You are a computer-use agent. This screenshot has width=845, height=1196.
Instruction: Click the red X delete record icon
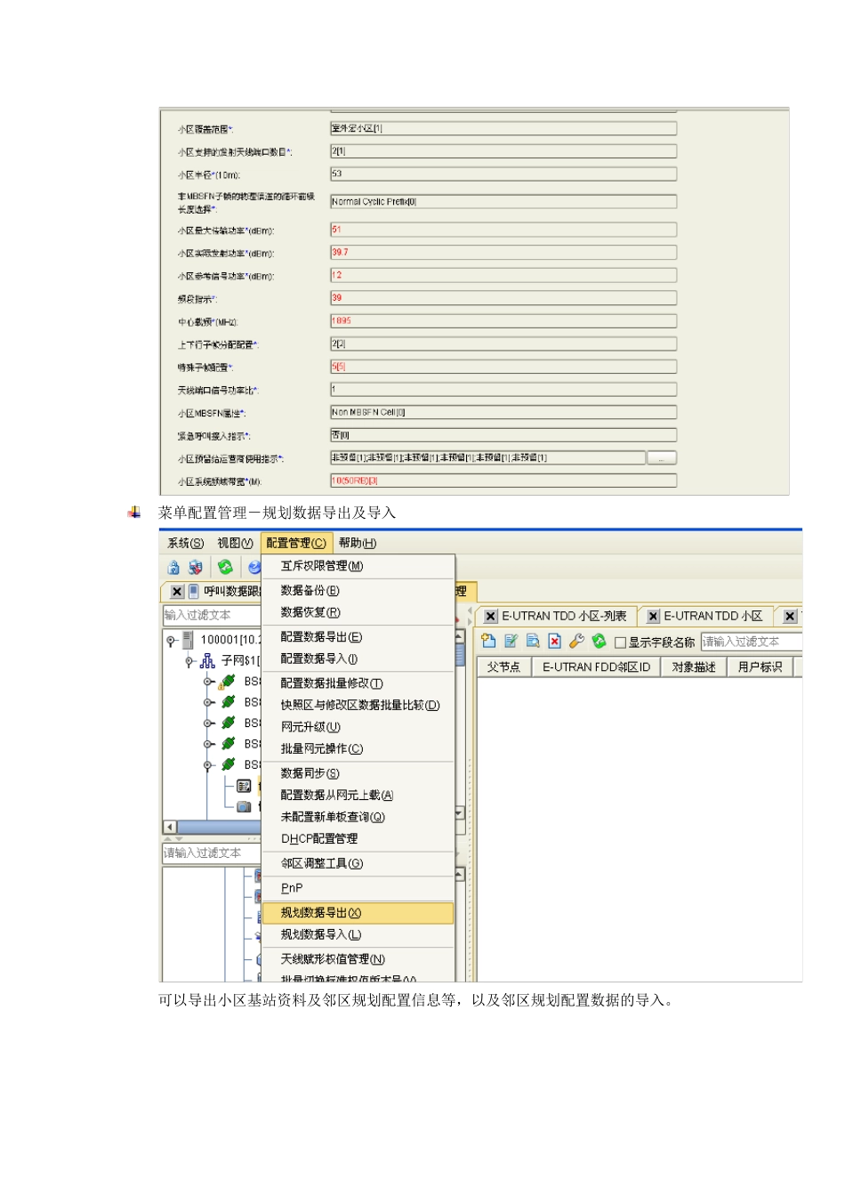(555, 641)
